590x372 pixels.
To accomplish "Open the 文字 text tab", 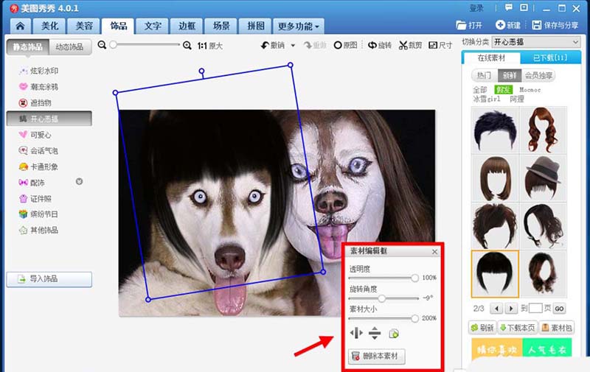I will 153,27.
